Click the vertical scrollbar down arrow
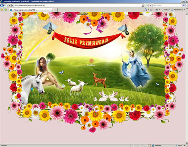188x147 pixels. pyautogui.click(x=187, y=143)
